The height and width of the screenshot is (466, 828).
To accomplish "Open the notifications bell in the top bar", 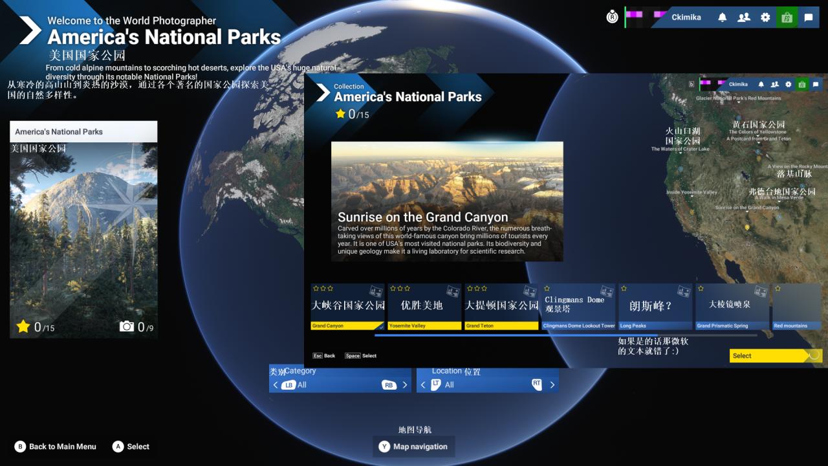I will click(x=723, y=17).
